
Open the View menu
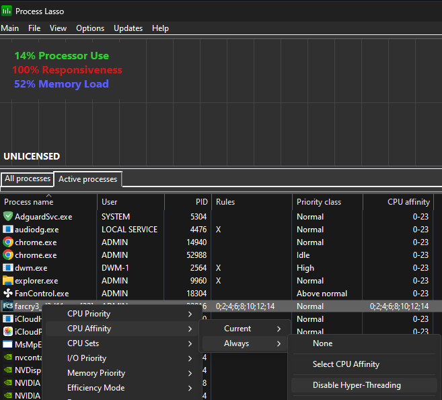click(58, 28)
